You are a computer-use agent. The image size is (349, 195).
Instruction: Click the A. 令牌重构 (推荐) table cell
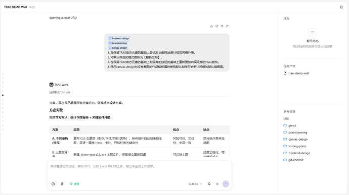pyautogui.click(x=60, y=141)
